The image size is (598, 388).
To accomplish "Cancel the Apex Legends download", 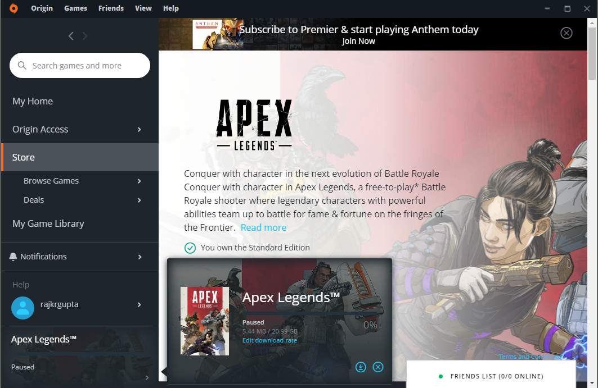I will [x=378, y=367].
